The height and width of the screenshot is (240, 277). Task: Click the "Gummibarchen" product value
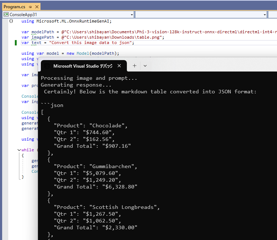pyautogui.click(x=112, y=166)
